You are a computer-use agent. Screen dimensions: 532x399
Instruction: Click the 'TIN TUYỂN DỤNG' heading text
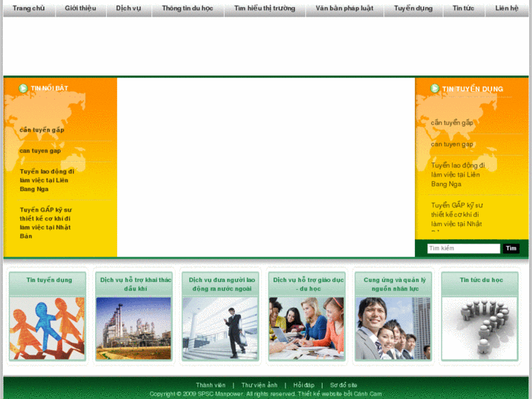pyautogui.click(x=473, y=89)
